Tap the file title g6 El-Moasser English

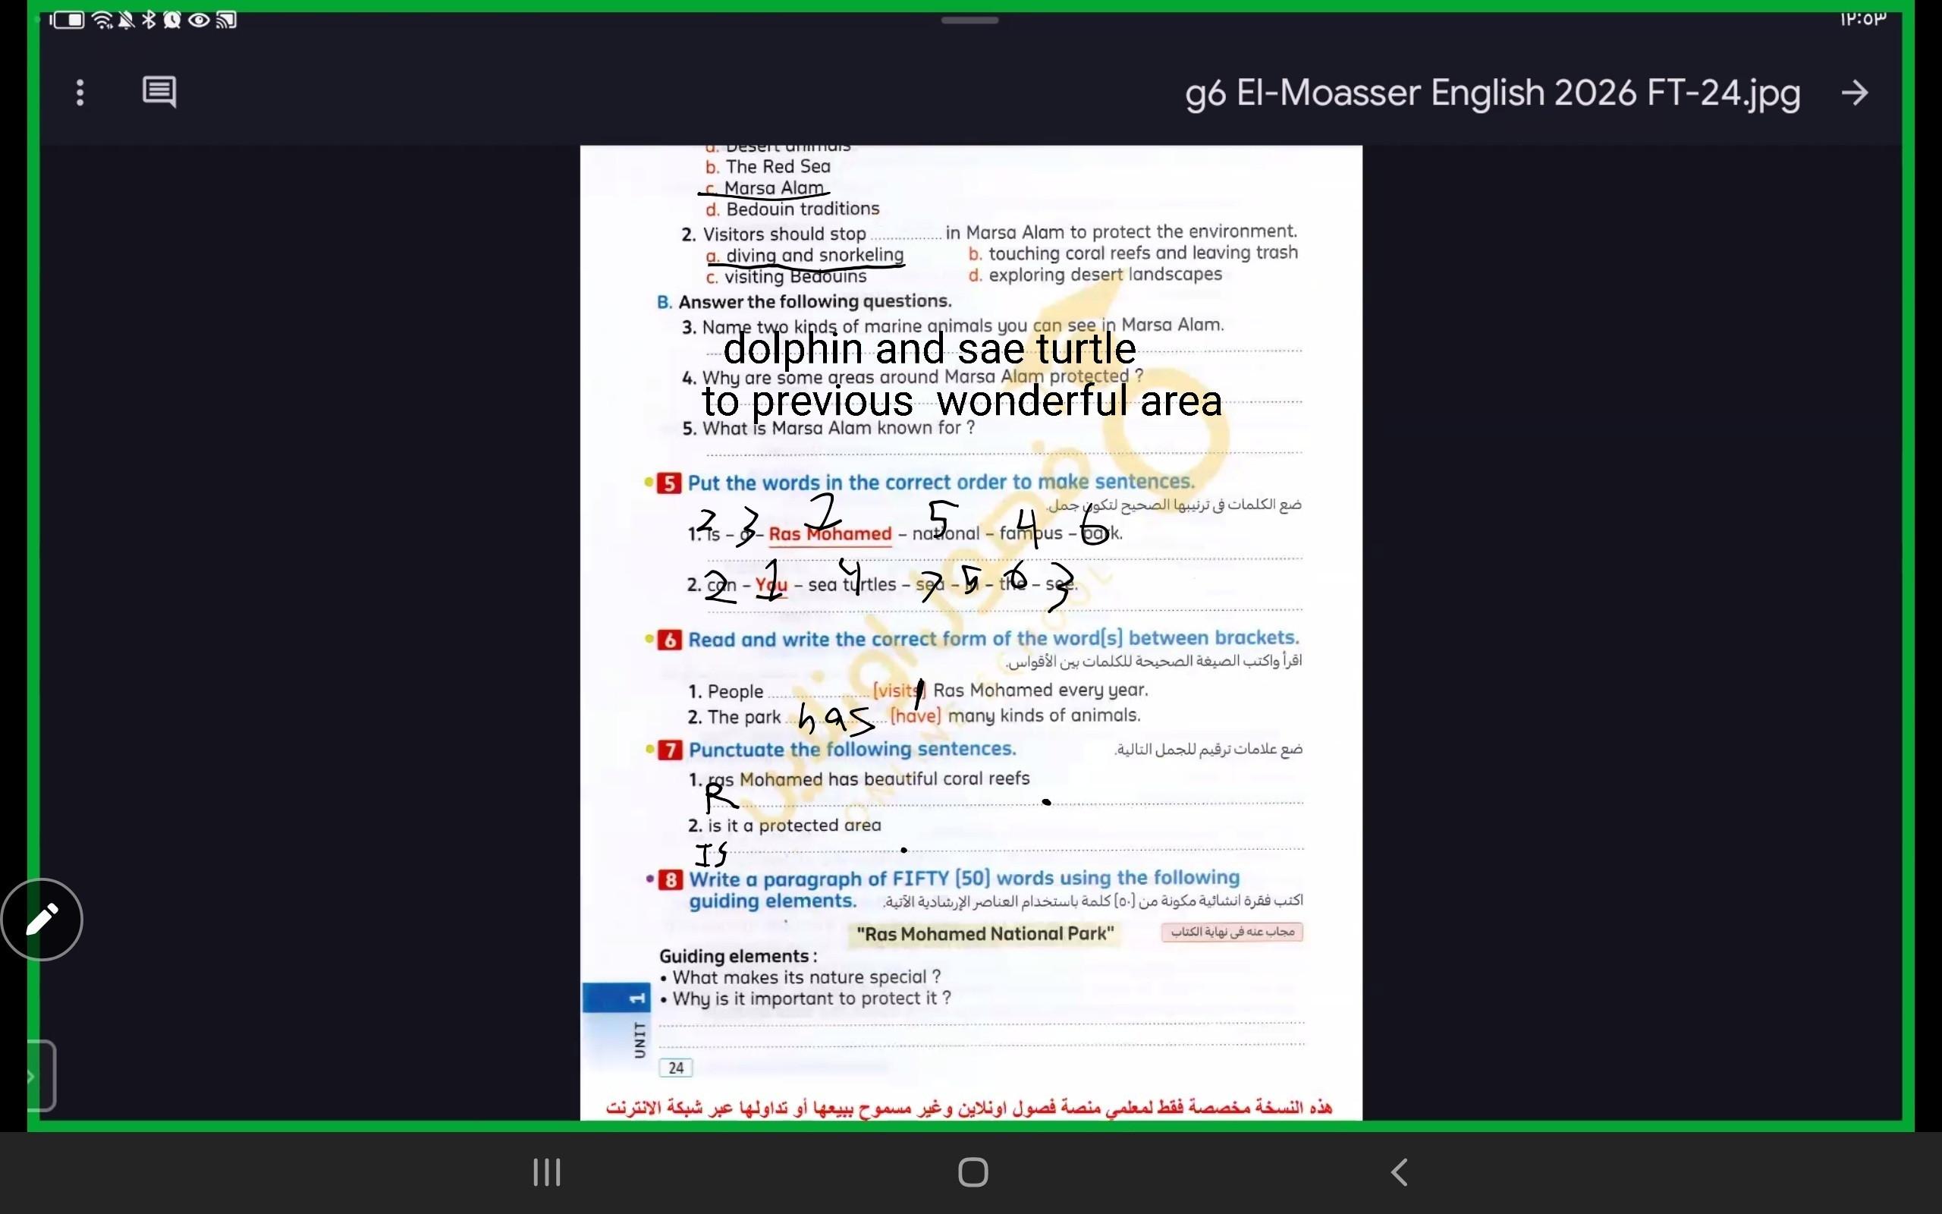pyautogui.click(x=1492, y=93)
